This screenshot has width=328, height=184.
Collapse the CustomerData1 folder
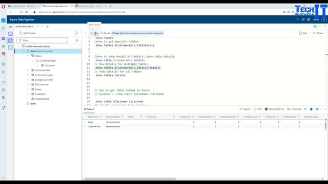point(33,61)
